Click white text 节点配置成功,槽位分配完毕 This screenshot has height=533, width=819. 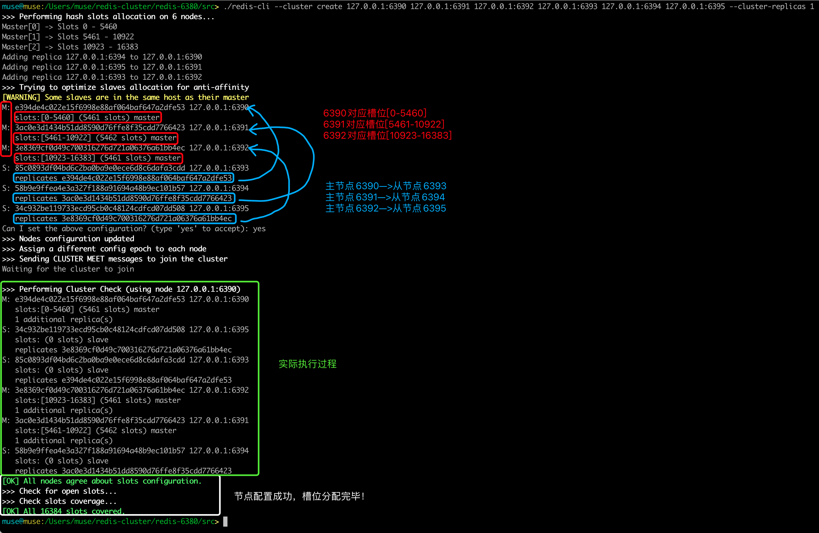click(299, 496)
